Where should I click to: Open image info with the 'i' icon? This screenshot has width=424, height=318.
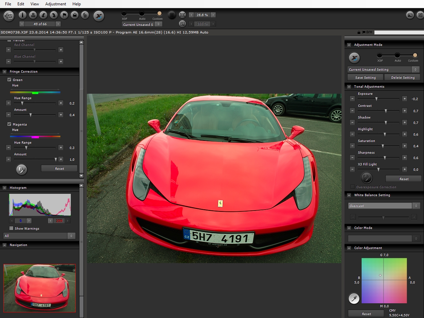point(22,15)
